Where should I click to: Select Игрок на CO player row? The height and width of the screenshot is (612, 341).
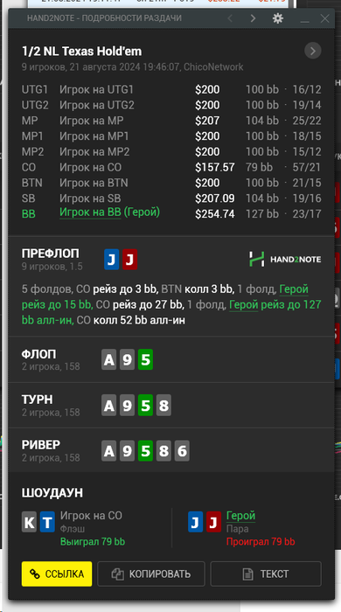pyautogui.click(x=171, y=168)
